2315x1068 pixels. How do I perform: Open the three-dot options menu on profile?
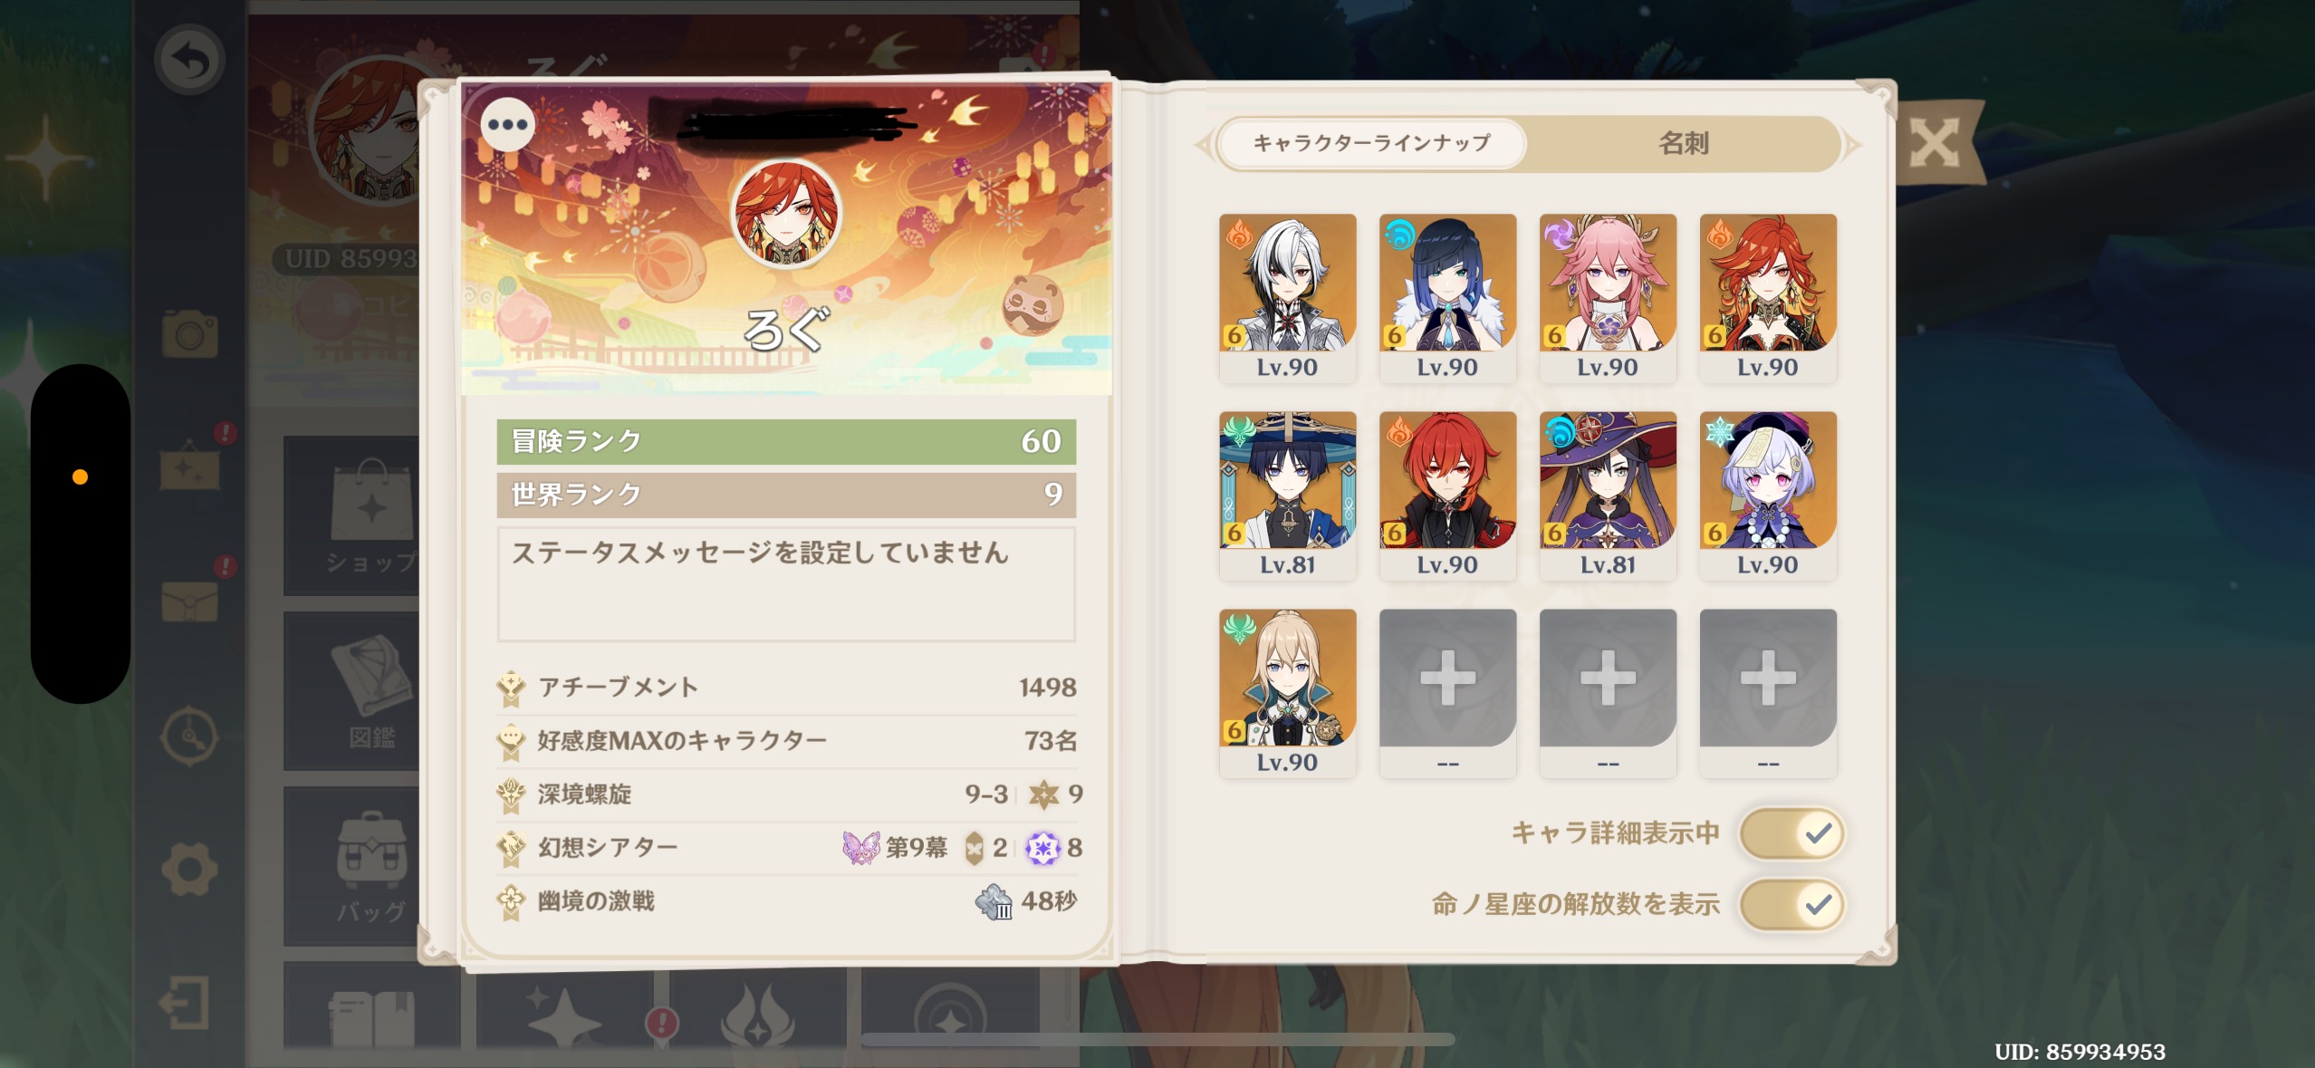click(508, 125)
